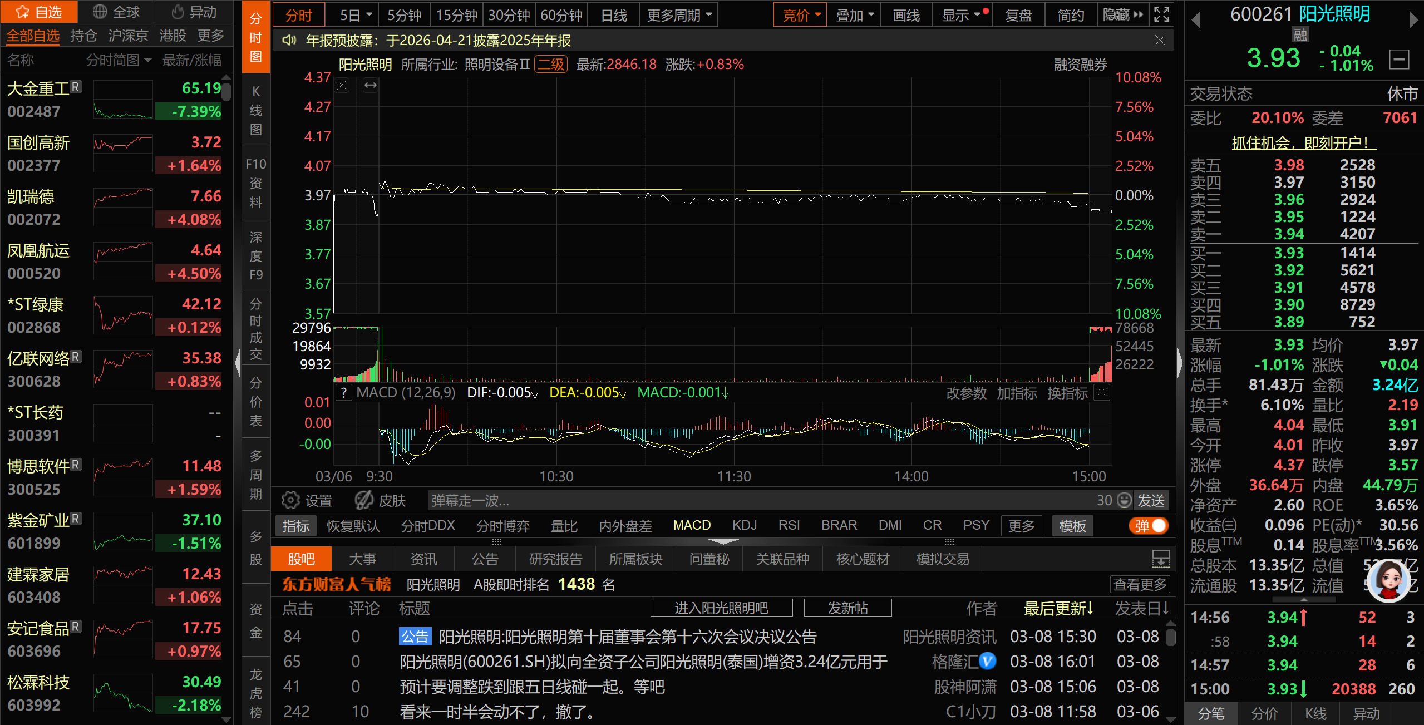Click the MACD help question mark icon

tap(344, 393)
